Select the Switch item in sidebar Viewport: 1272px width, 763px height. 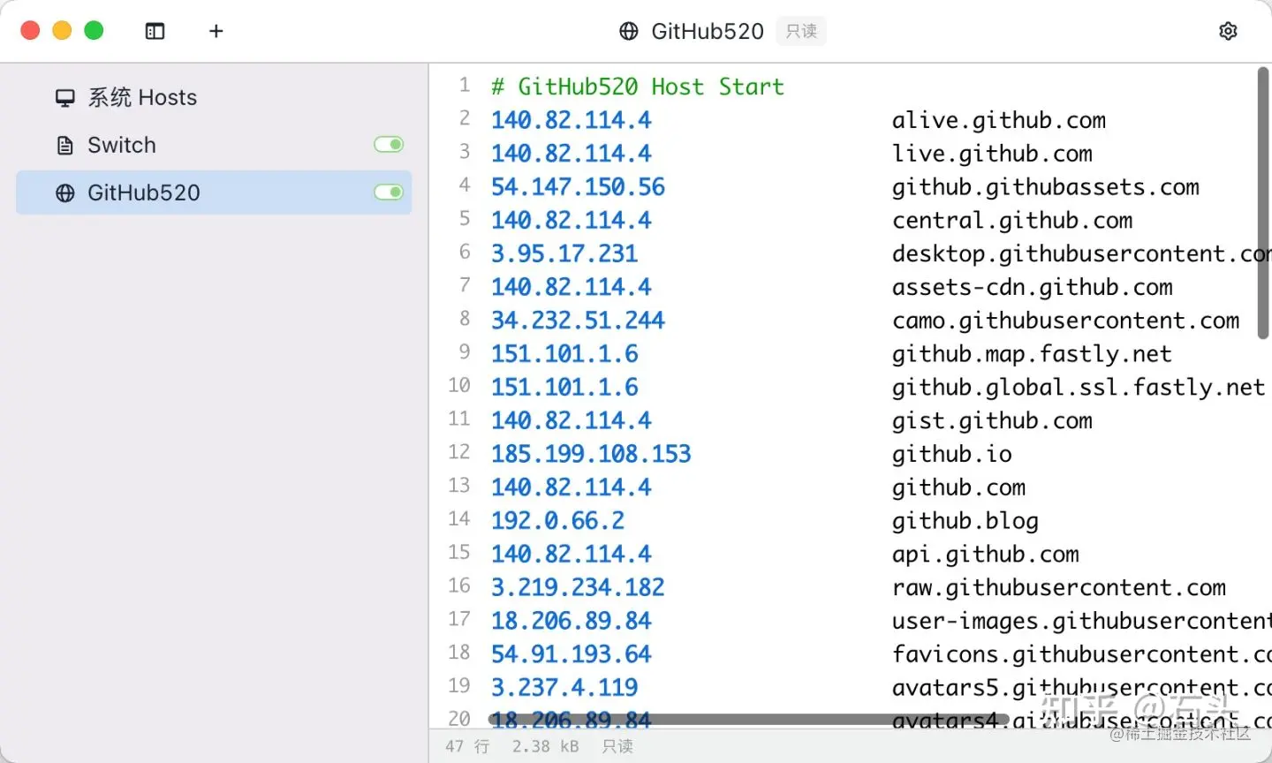click(214, 145)
